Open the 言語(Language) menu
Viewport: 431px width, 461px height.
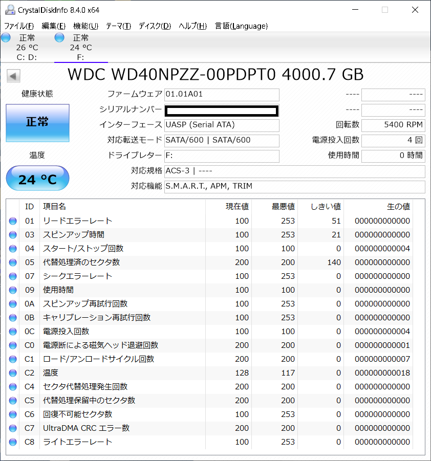[x=241, y=26]
